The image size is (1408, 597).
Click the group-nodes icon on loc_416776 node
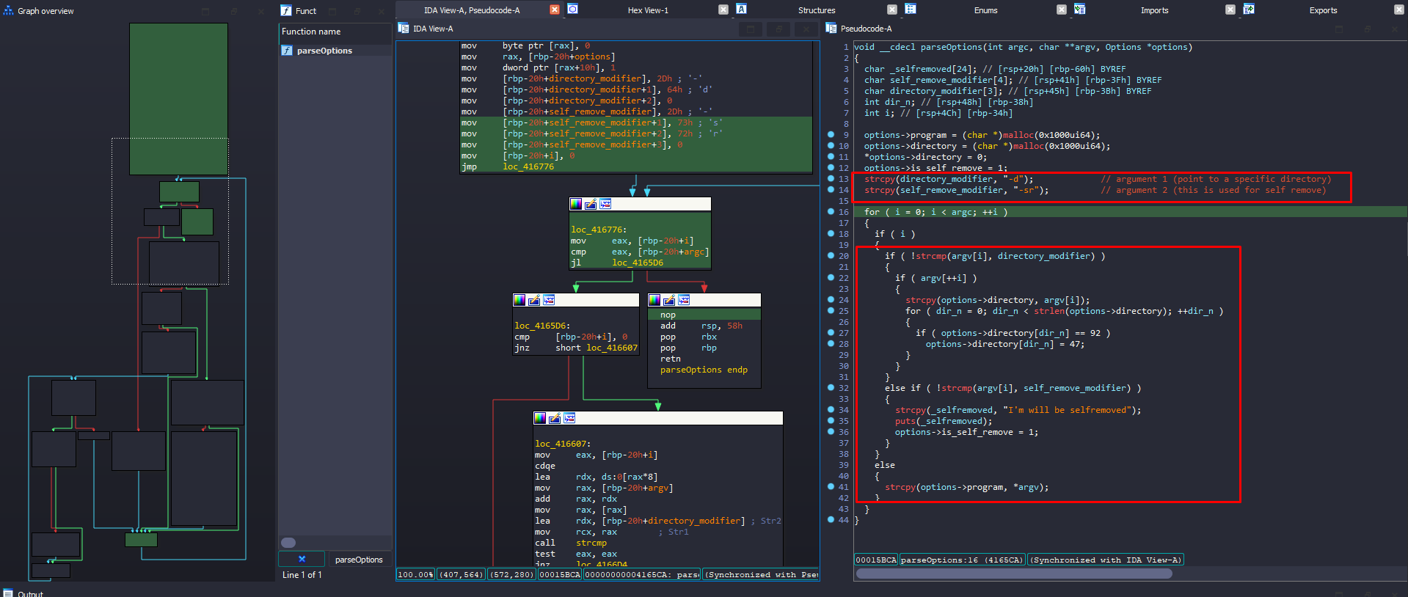pyautogui.click(x=605, y=204)
